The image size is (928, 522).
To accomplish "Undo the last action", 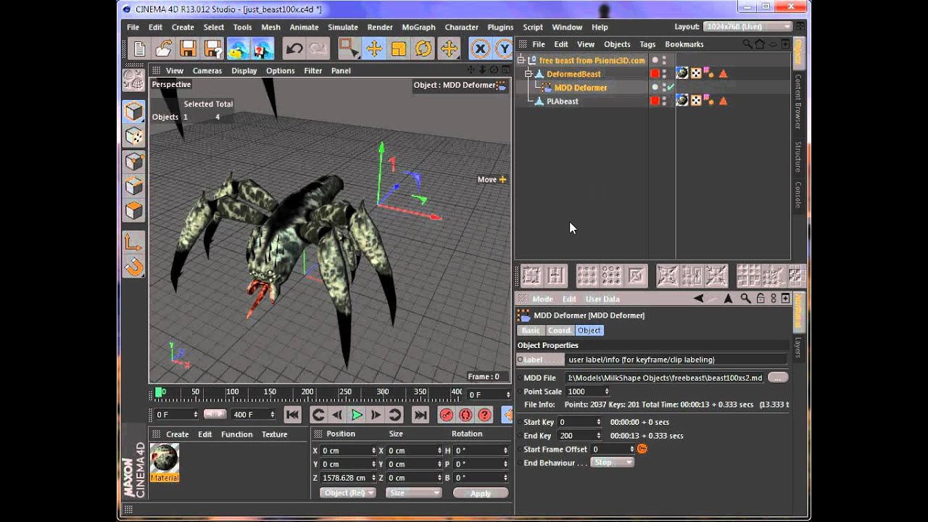I will 294,49.
